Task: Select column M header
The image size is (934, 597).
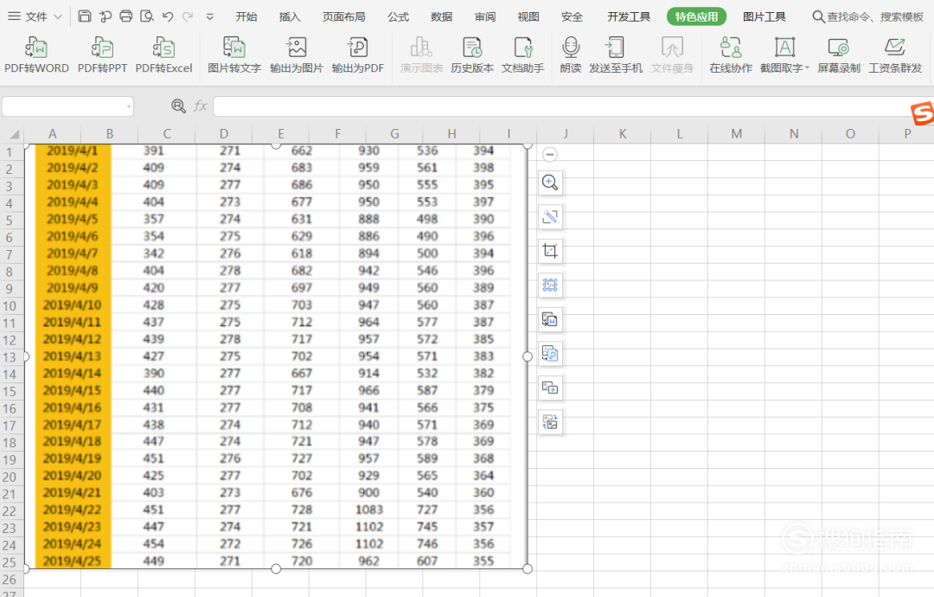Action: (737, 134)
